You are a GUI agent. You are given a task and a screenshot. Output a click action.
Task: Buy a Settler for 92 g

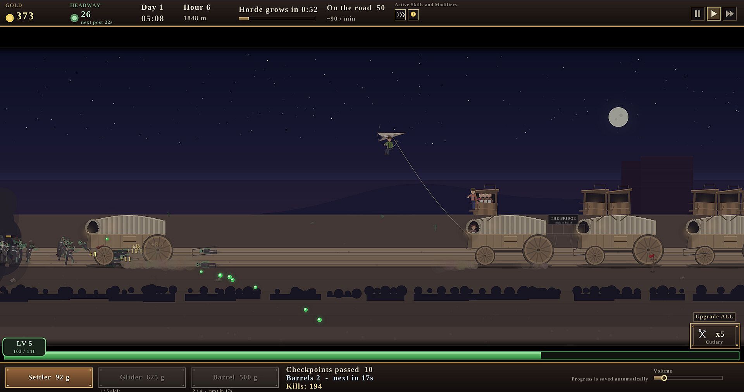(49, 377)
